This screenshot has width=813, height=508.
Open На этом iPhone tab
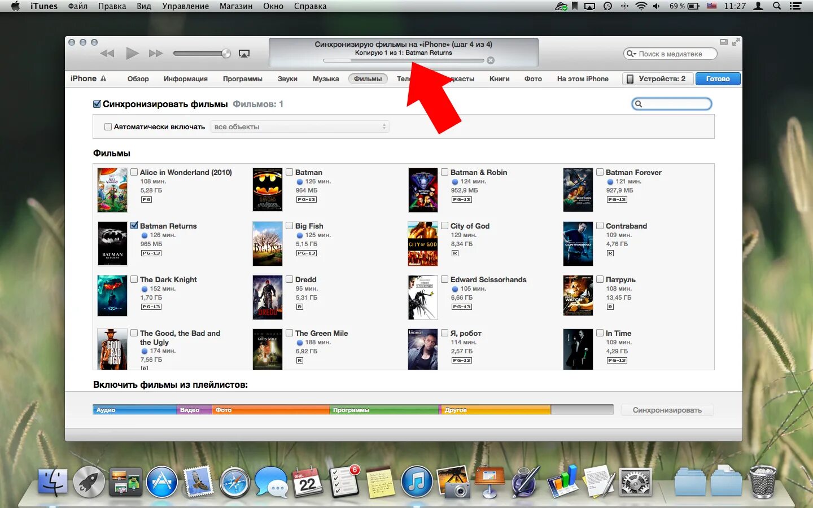(x=583, y=79)
